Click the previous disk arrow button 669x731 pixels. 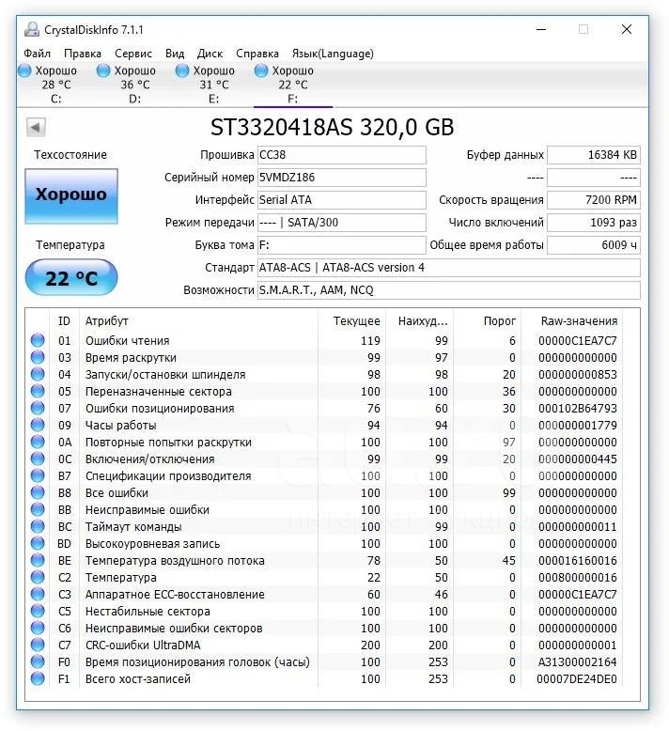[x=36, y=127]
